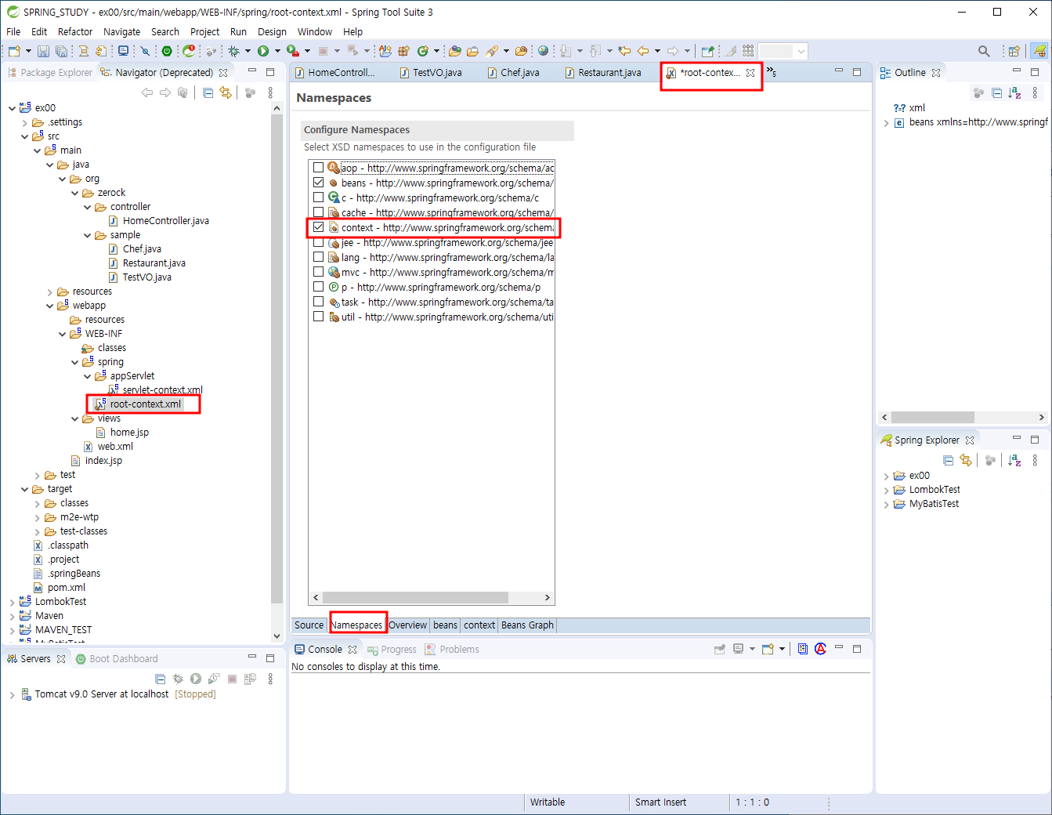Collapse the target folder
1052x815 pixels.
pos(24,489)
